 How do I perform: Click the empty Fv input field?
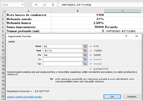(63, 59)
